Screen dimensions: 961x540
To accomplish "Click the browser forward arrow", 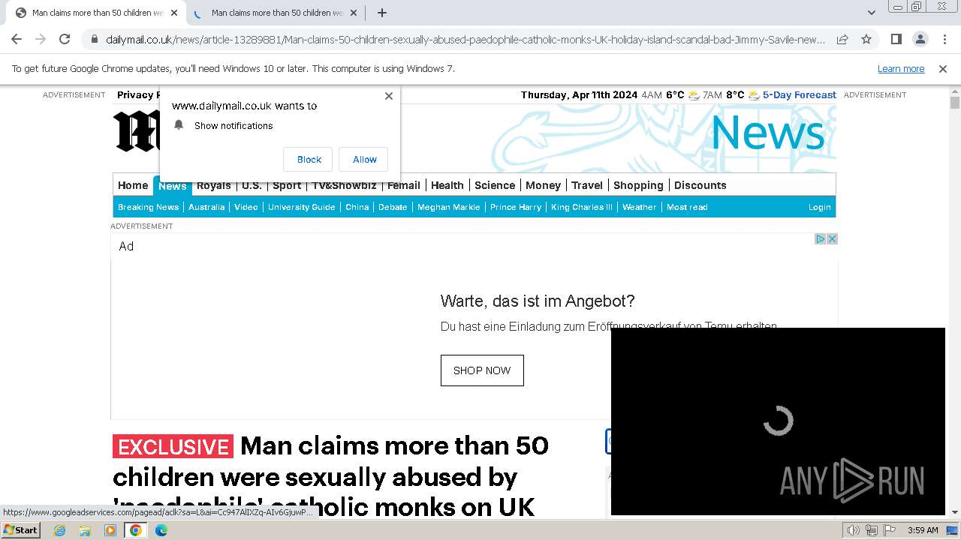I will click(41, 39).
